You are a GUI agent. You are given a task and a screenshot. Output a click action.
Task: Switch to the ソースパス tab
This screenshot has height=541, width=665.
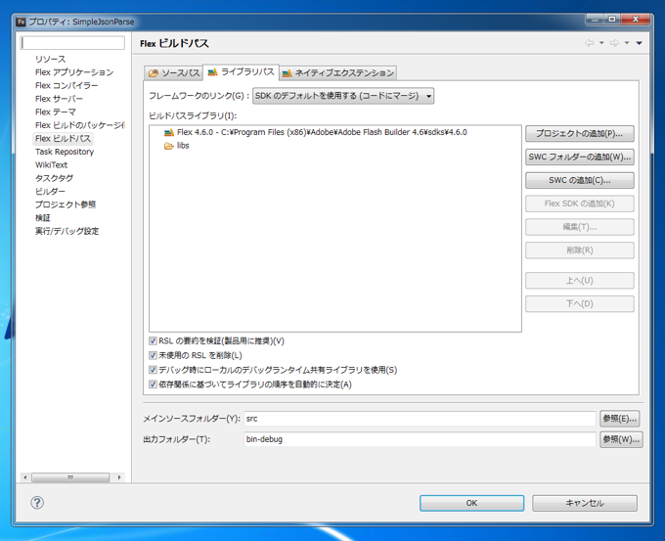click(174, 73)
